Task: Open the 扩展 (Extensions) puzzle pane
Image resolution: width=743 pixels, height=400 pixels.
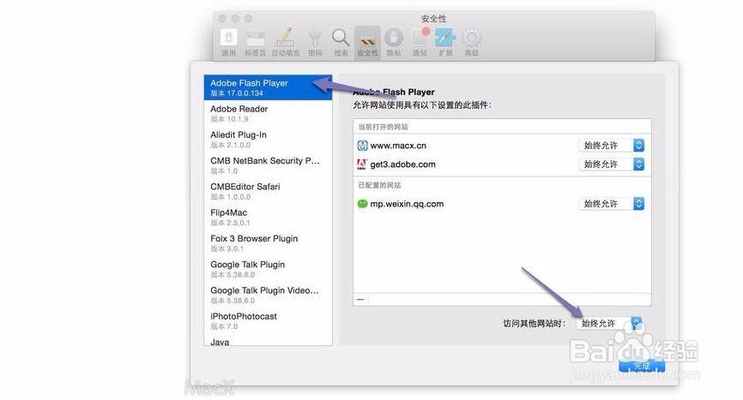Action: [445, 42]
